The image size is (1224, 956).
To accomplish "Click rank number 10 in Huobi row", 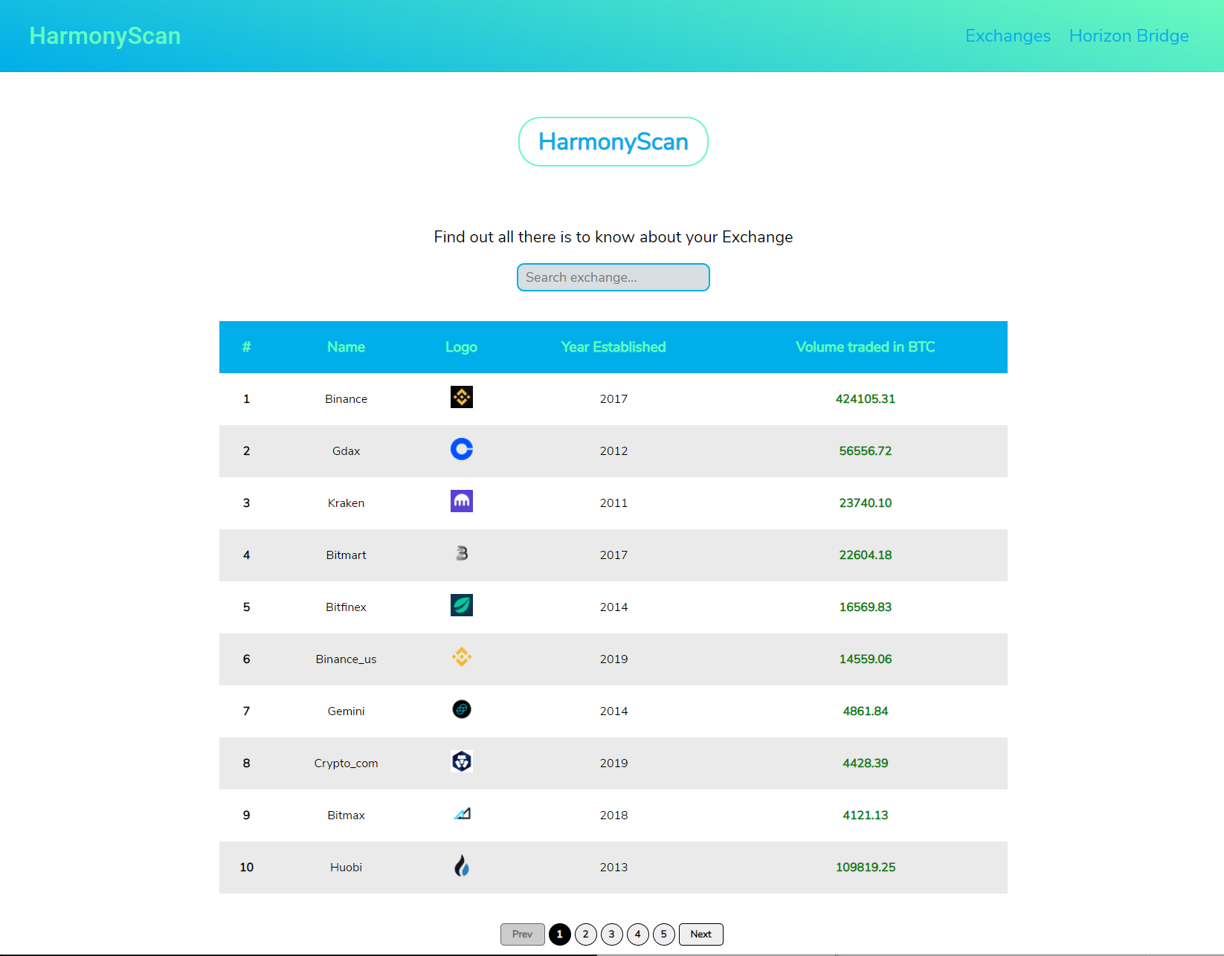I will coord(246,868).
